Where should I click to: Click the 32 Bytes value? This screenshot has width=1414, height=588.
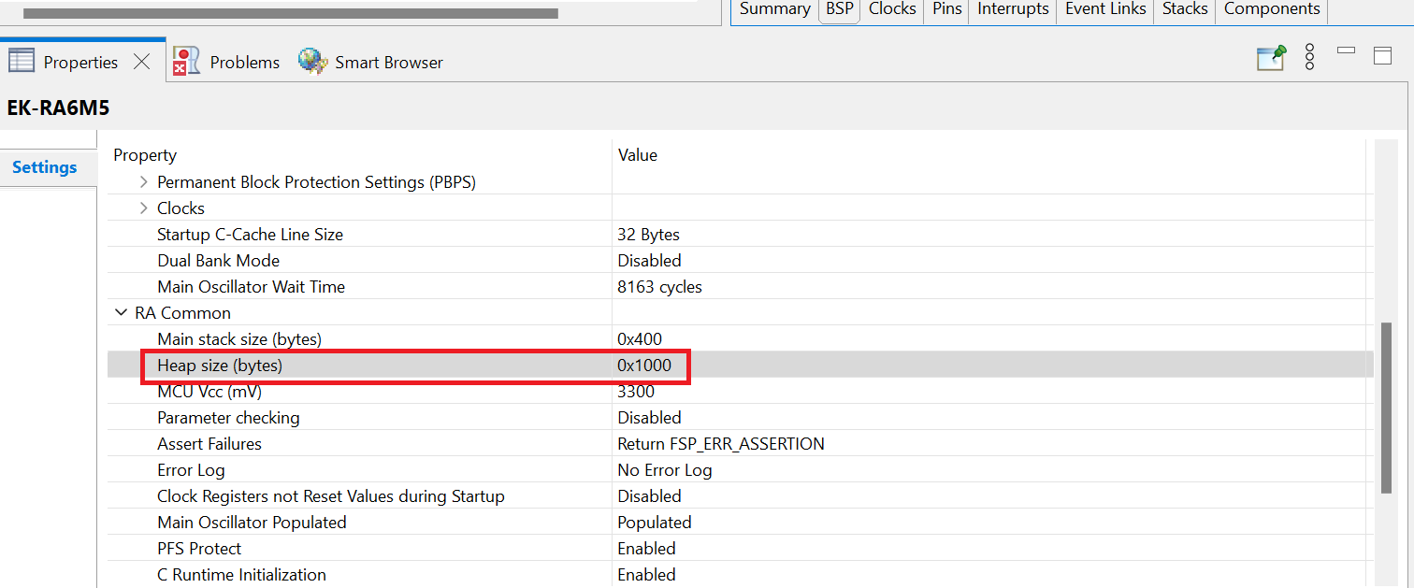coord(648,235)
